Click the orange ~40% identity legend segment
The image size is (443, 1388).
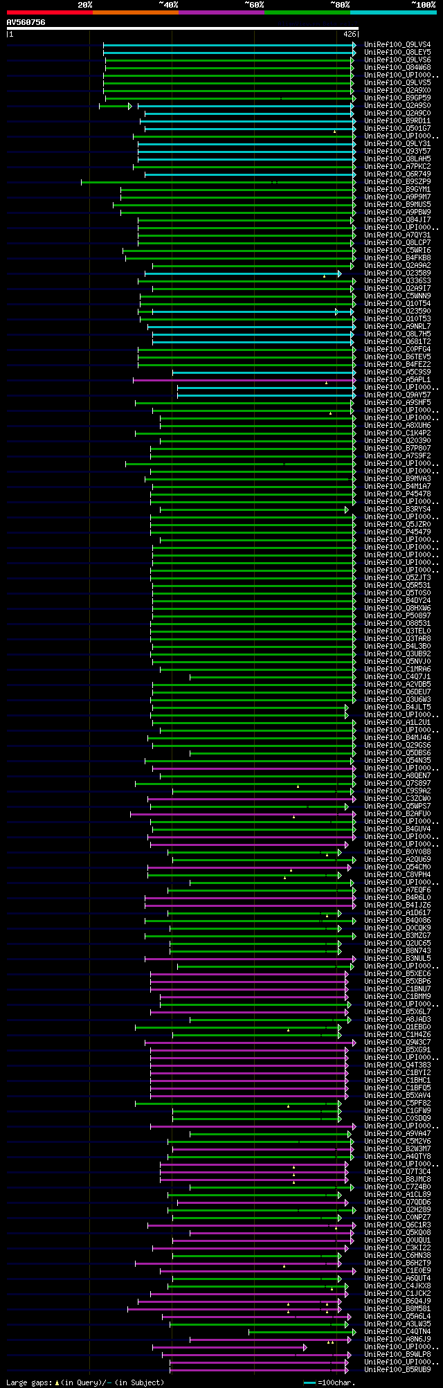[135, 12]
